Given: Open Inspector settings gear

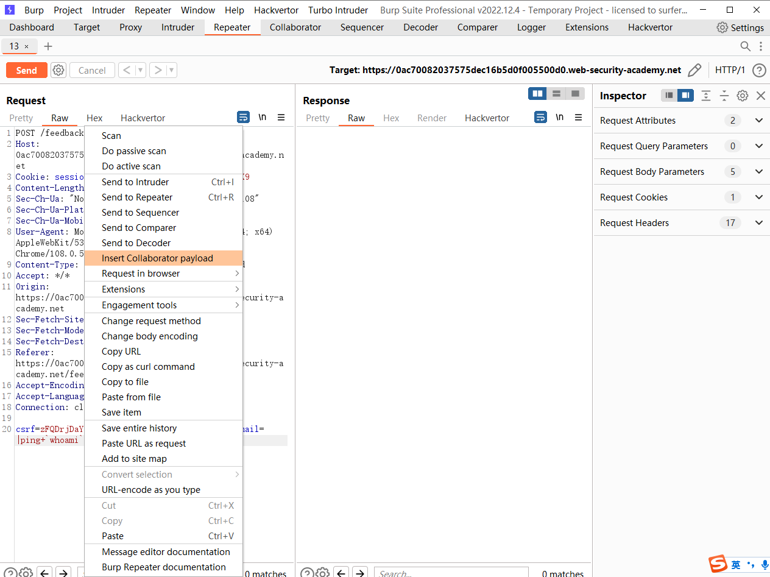Looking at the screenshot, I should pyautogui.click(x=743, y=96).
